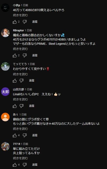This screenshot has width=107, height=169.
Task: Thumbs up the 777 R comment
Action: [x=15, y=165]
